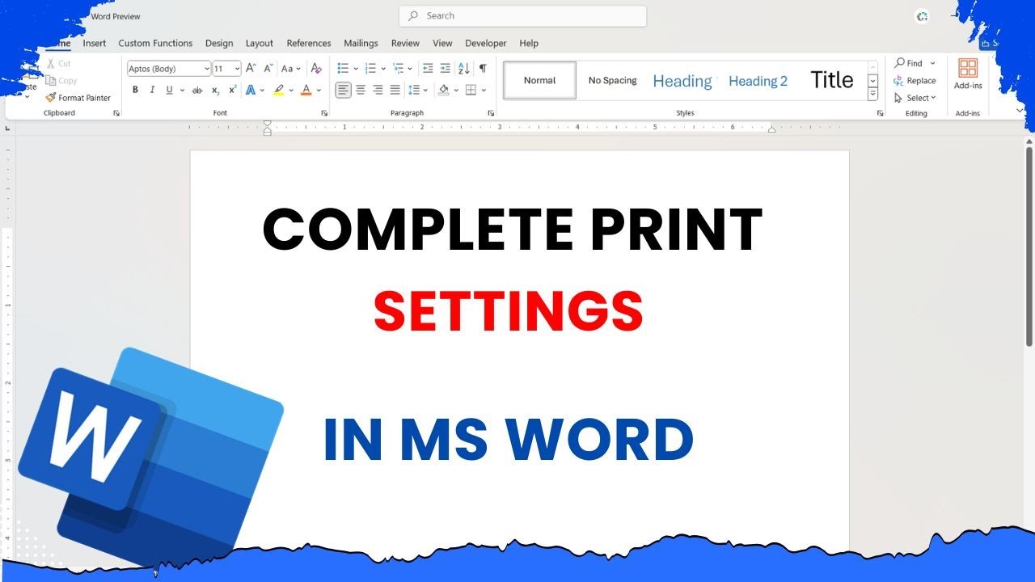Open the Styles pane launcher
Screen dimensions: 1035x582
point(880,113)
